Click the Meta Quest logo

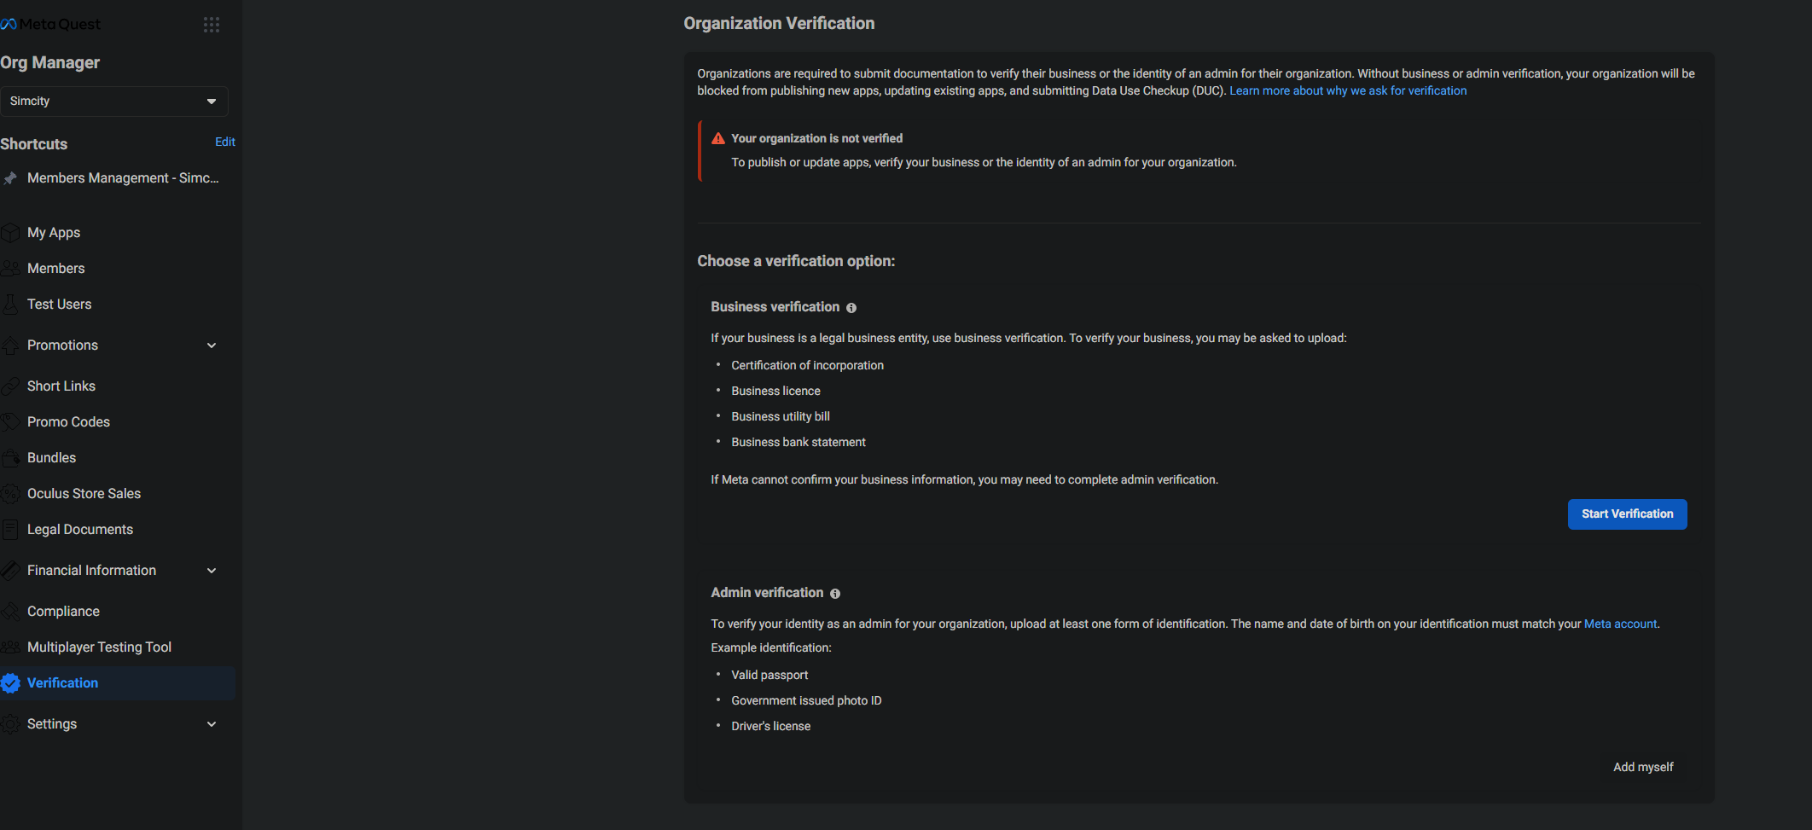pos(51,25)
